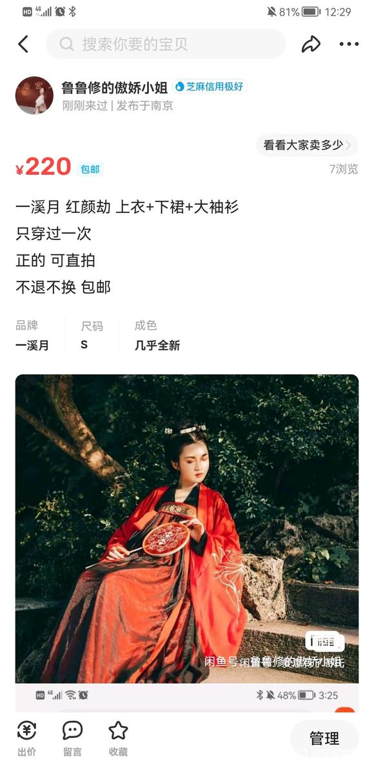Click the seller avatar picture
Screen dimensions: 374x764
34,95
